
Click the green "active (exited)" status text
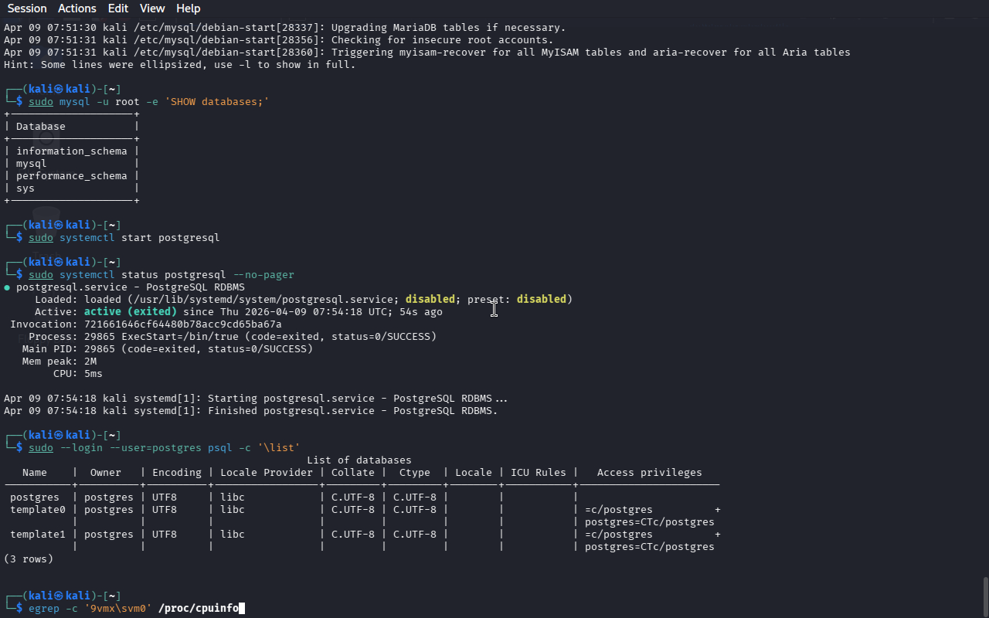pyautogui.click(x=131, y=312)
